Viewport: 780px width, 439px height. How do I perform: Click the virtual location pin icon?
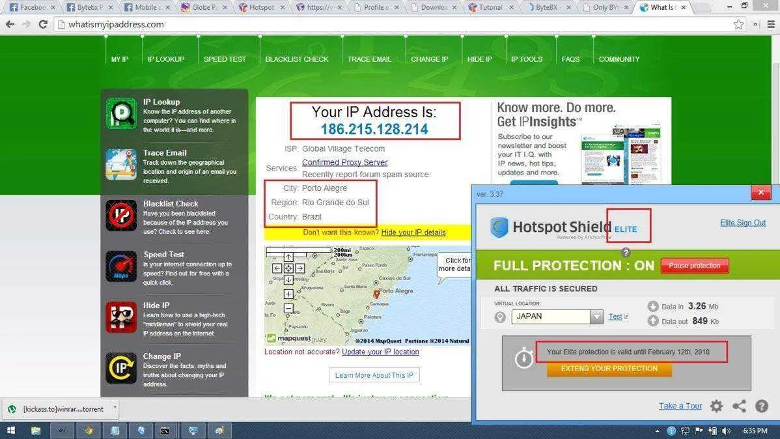coord(500,317)
